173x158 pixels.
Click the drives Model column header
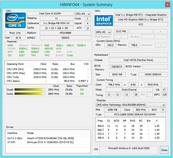[55, 133]
